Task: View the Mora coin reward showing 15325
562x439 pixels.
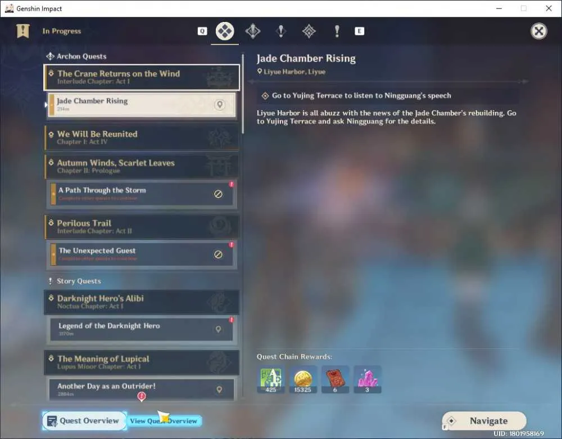Action: point(303,379)
